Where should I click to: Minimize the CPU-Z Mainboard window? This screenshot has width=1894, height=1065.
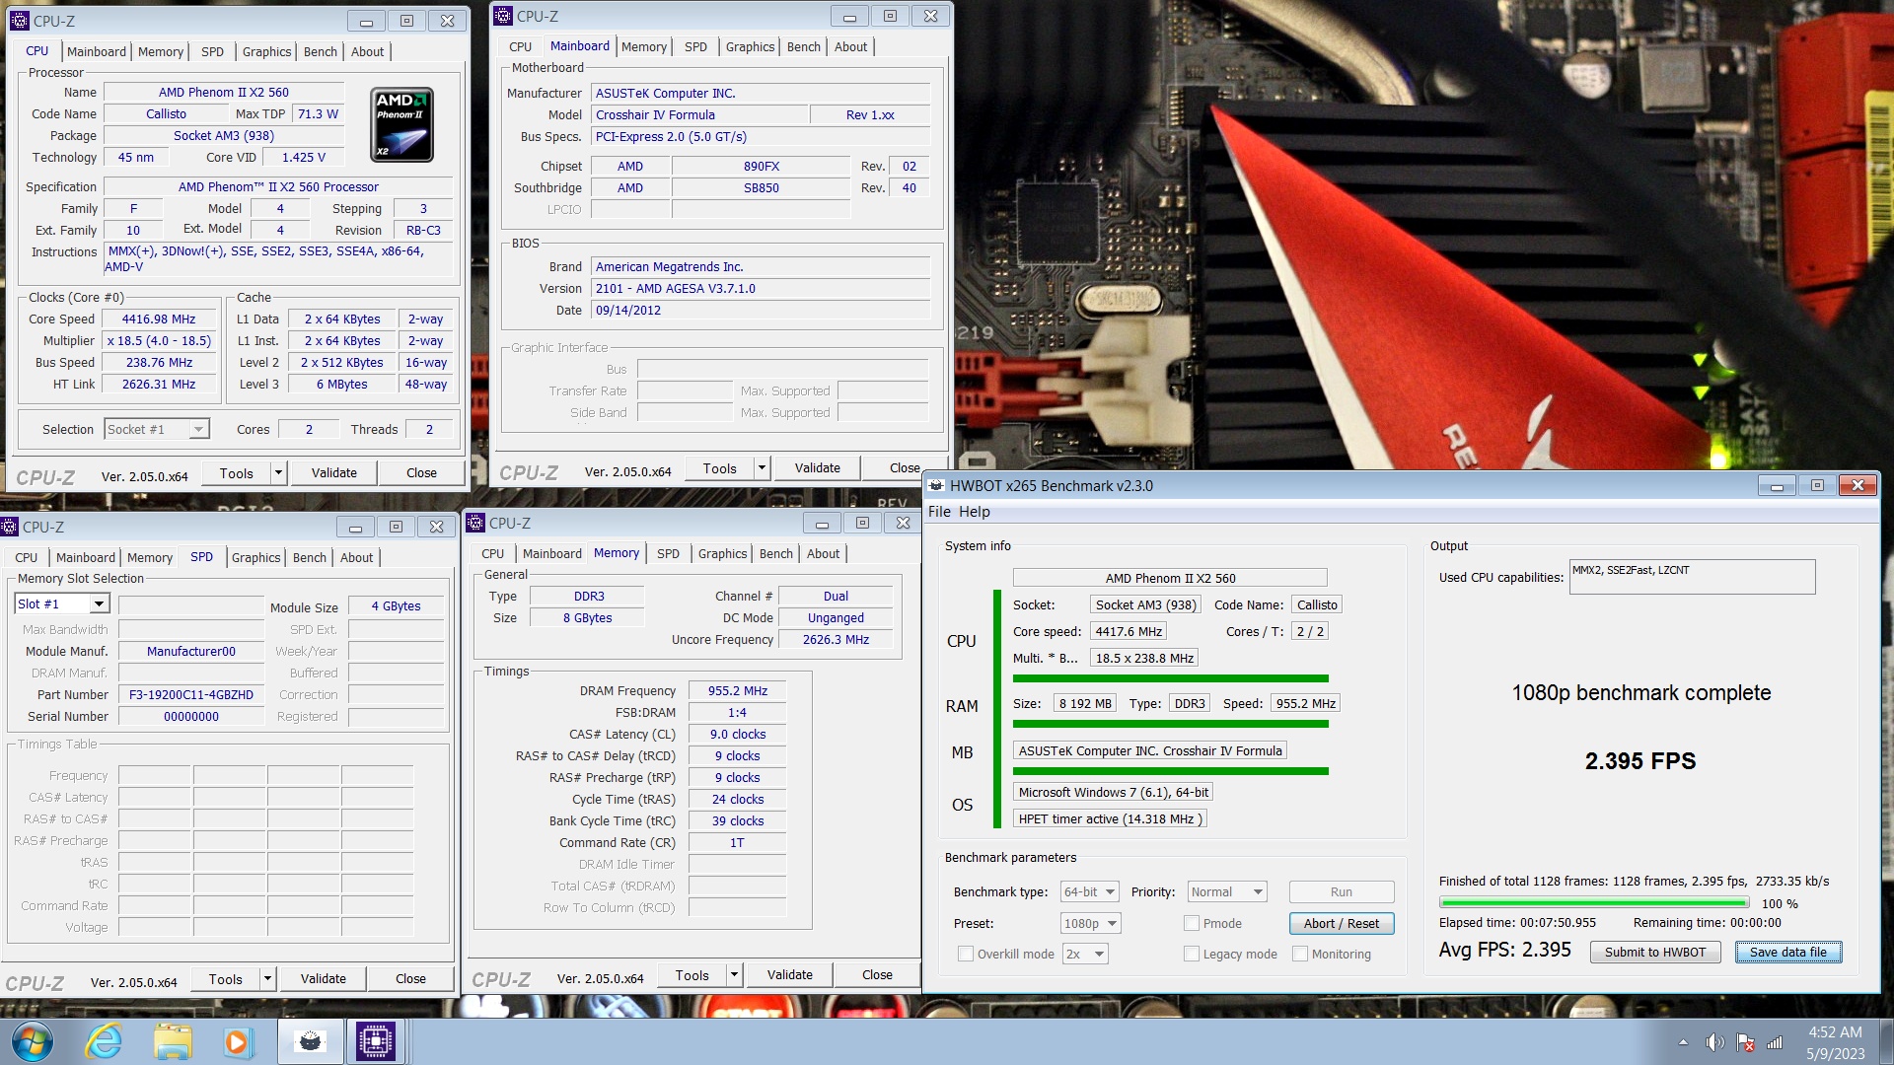click(x=849, y=16)
